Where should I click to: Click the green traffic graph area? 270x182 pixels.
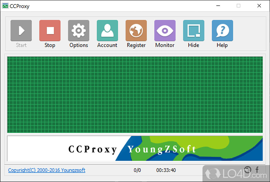135,95
